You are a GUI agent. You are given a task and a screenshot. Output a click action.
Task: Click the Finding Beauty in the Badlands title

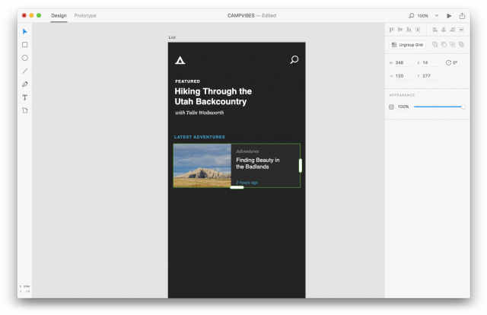click(257, 164)
